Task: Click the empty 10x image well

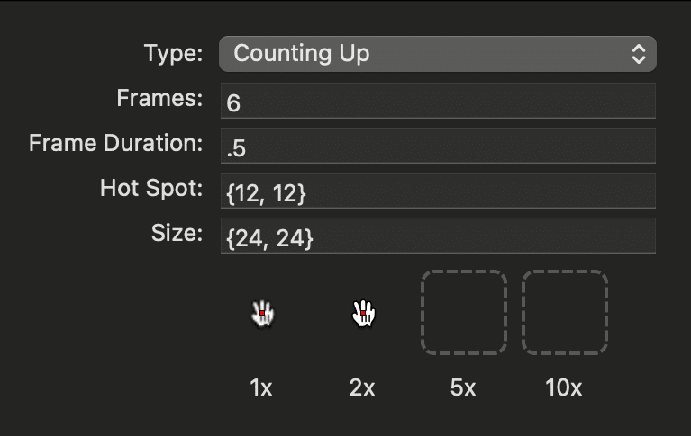Action: (565, 312)
